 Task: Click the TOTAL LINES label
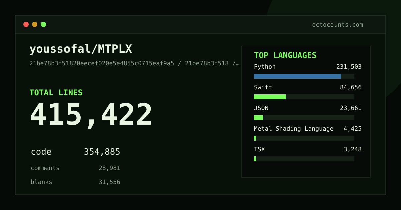pos(56,93)
